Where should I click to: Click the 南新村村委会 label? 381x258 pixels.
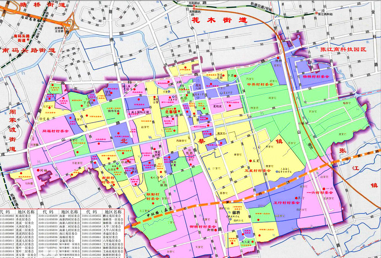[x=108, y=180]
